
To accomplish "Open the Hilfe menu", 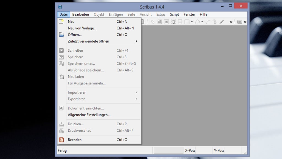I will 204,14.
